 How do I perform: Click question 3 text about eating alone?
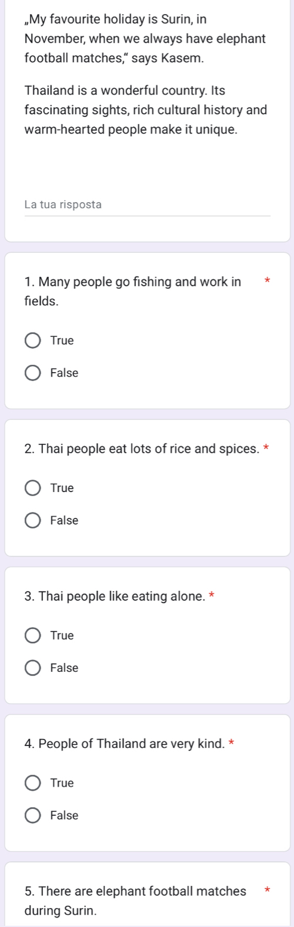tap(116, 597)
